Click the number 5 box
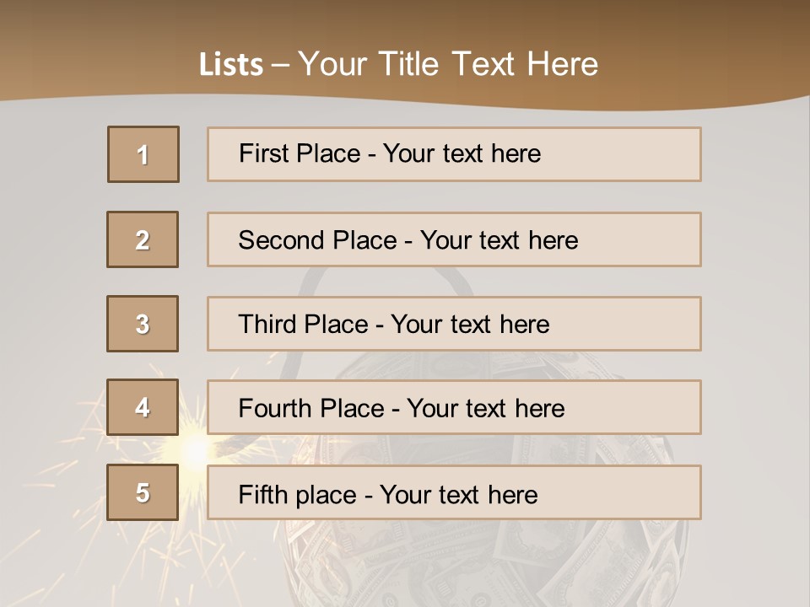 (143, 492)
